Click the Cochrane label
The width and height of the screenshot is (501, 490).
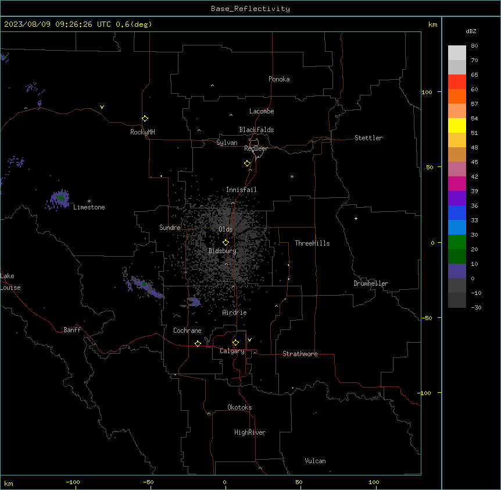pyautogui.click(x=187, y=331)
